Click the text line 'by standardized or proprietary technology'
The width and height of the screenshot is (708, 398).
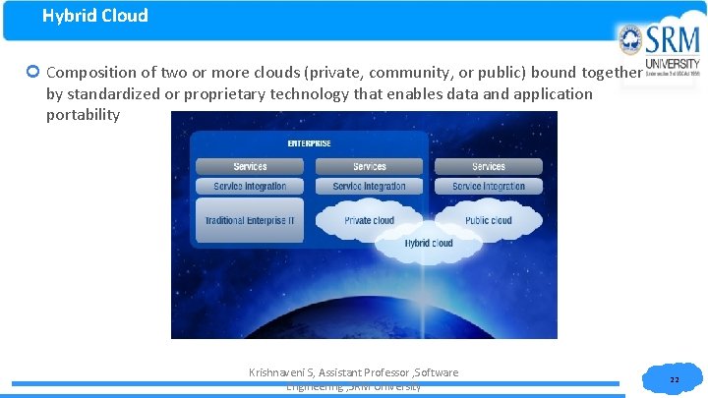[x=320, y=94]
